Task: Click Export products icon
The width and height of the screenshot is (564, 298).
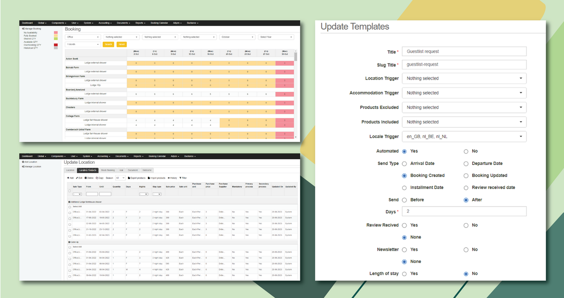Action: coord(129,178)
